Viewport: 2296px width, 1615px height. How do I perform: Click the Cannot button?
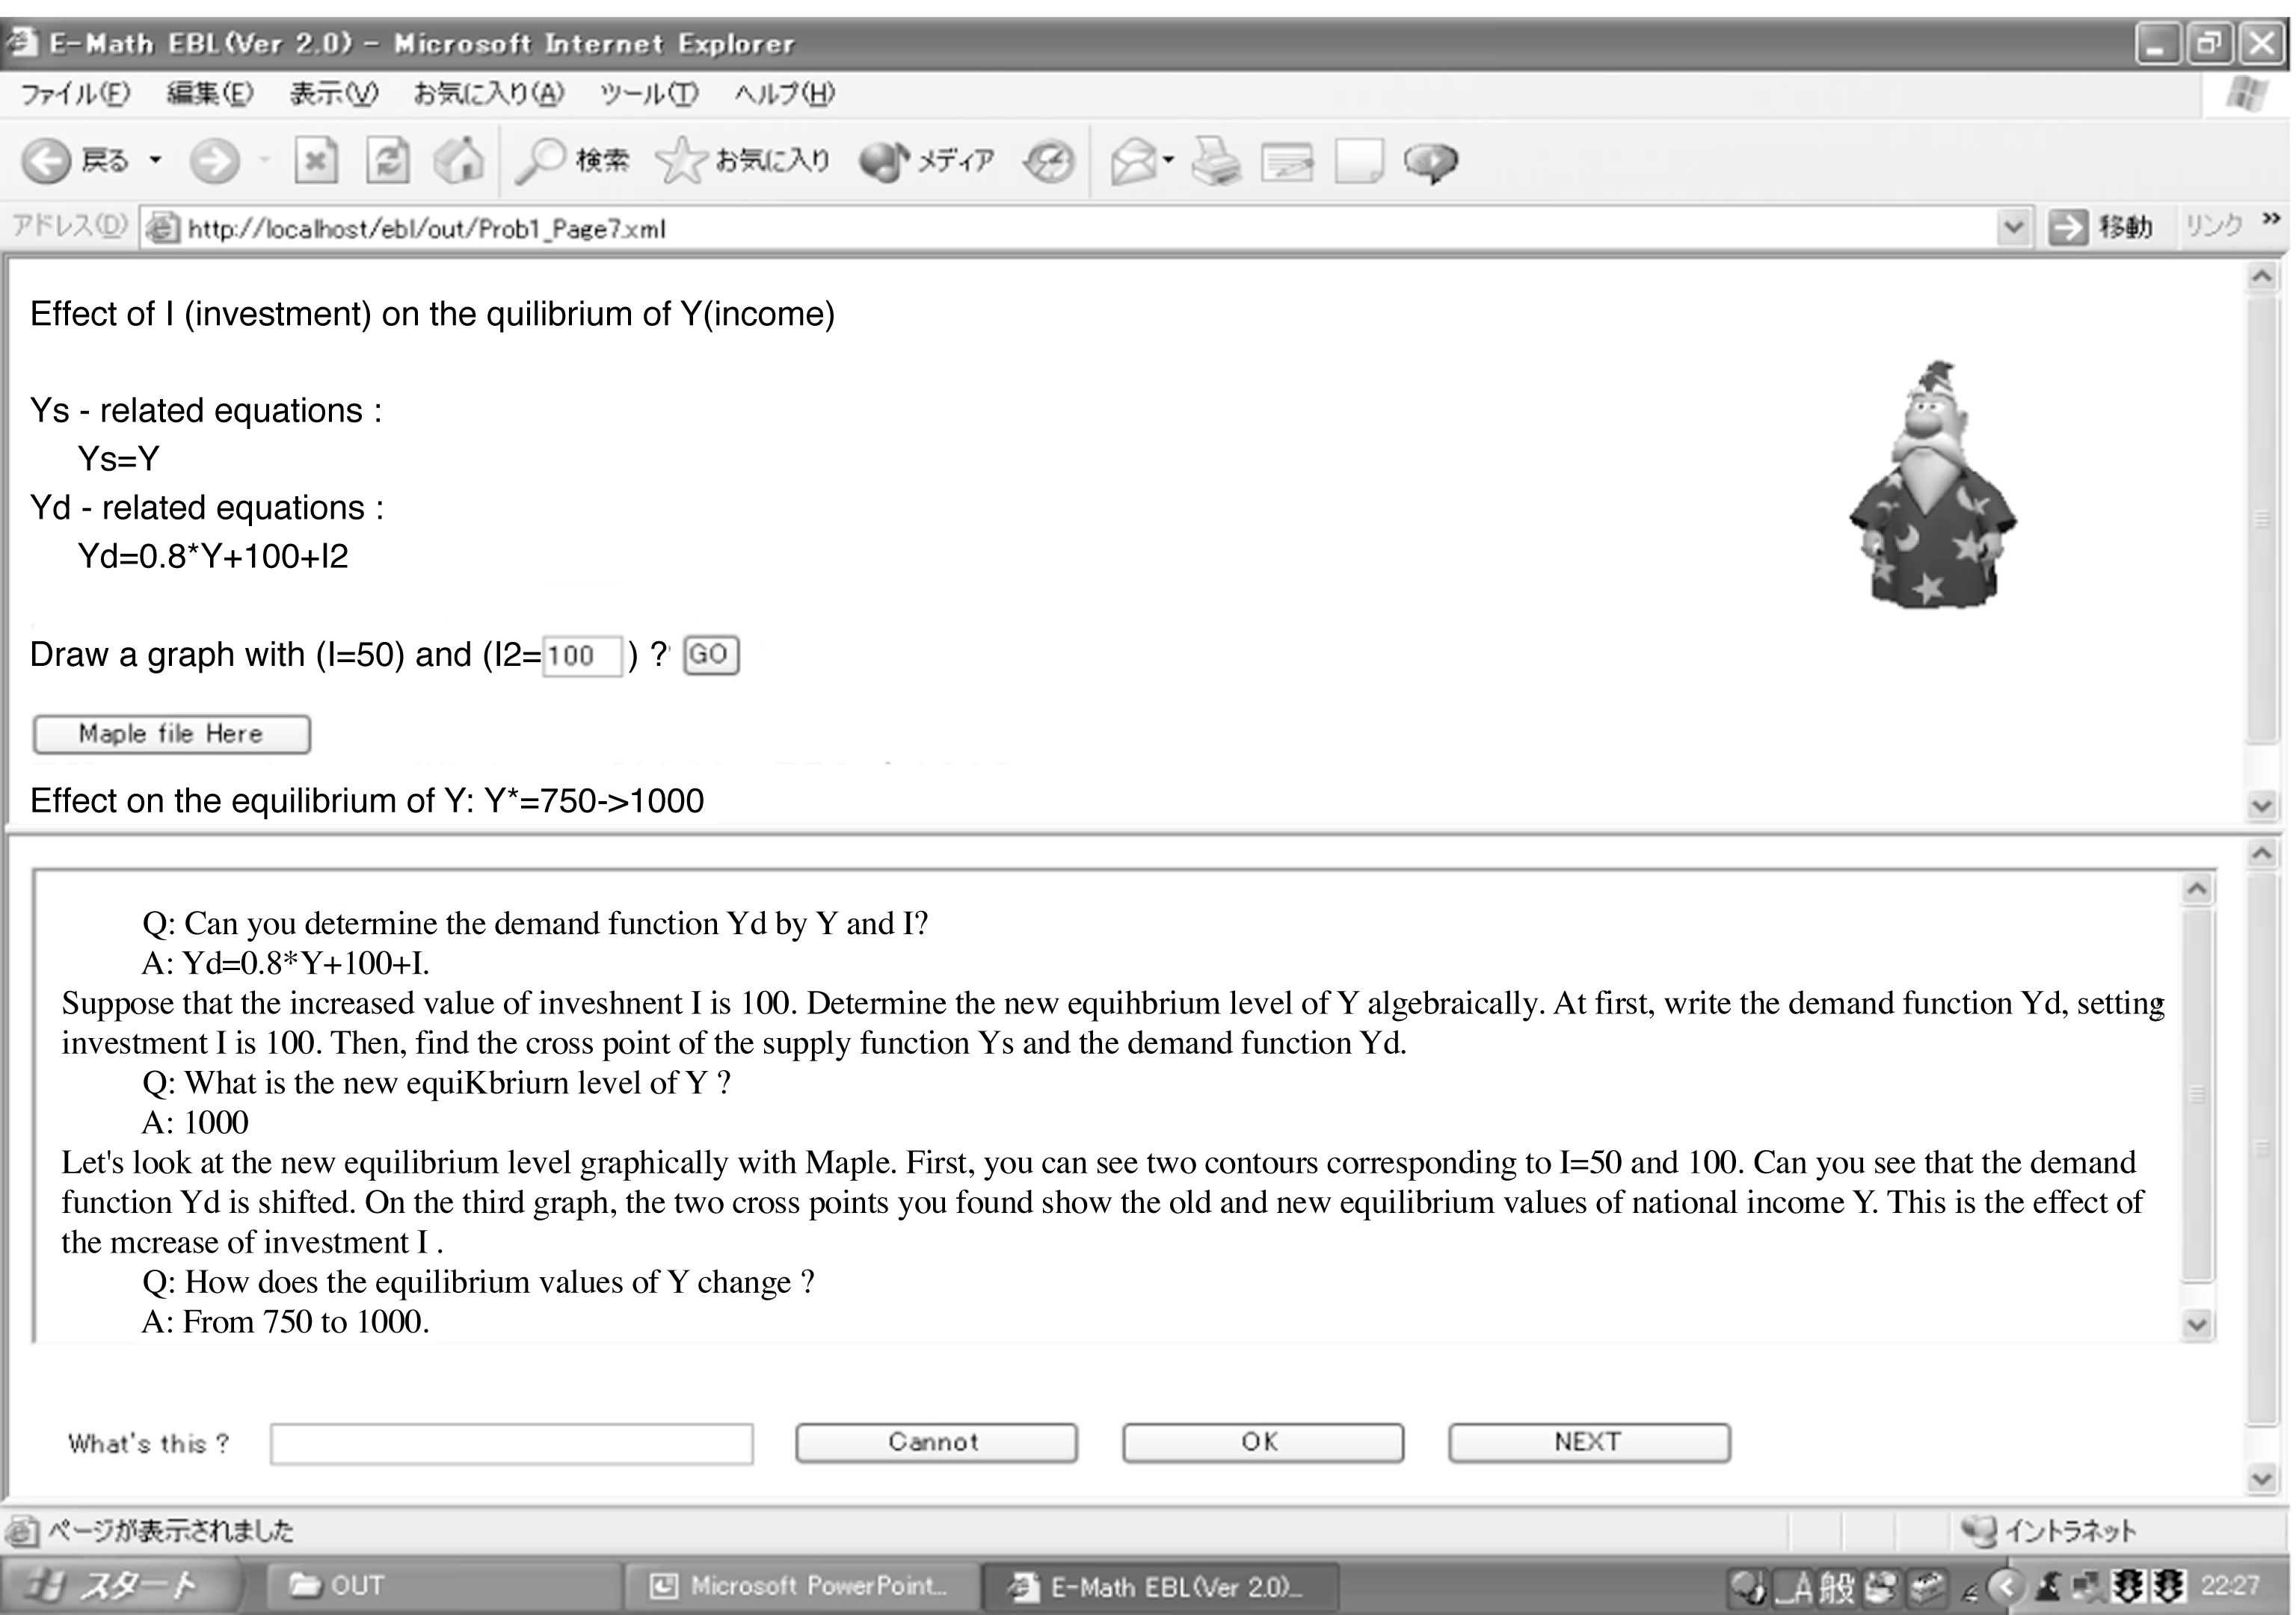pyautogui.click(x=936, y=1442)
